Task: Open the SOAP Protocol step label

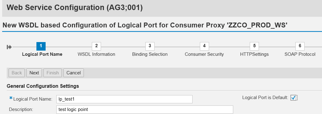Action: [x=300, y=54]
